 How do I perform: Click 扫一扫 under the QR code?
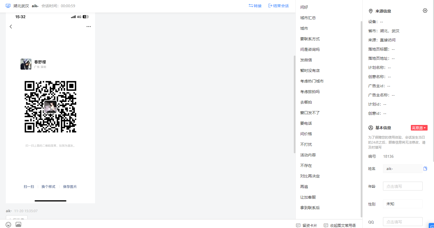pyautogui.click(x=29, y=187)
